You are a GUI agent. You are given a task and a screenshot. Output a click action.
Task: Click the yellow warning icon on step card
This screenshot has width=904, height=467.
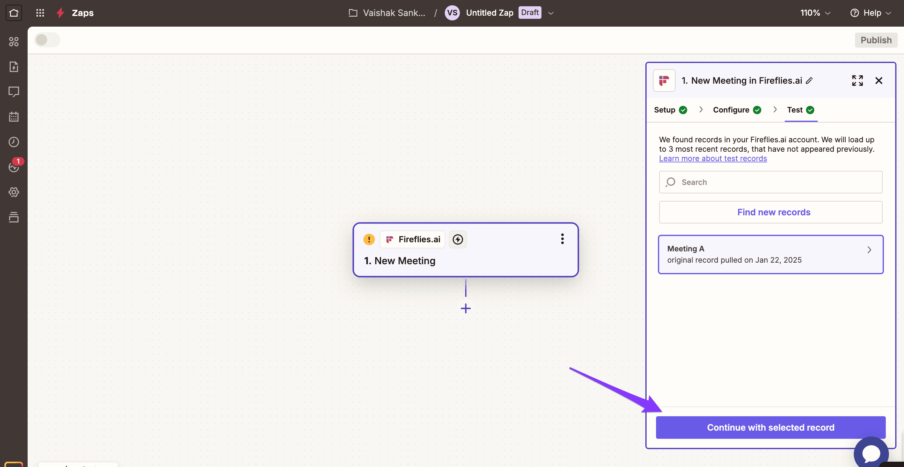click(x=369, y=239)
